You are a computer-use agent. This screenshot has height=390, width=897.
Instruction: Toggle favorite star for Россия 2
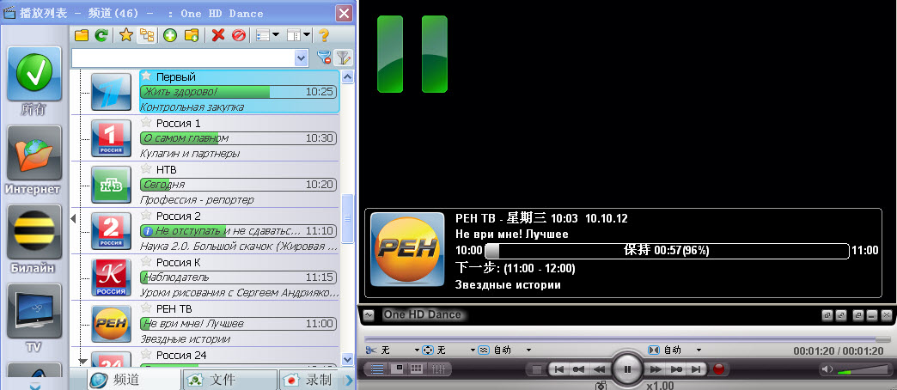click(x=146, y=215)
